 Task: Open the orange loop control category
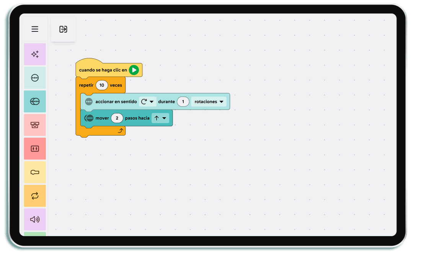point(35,196)
